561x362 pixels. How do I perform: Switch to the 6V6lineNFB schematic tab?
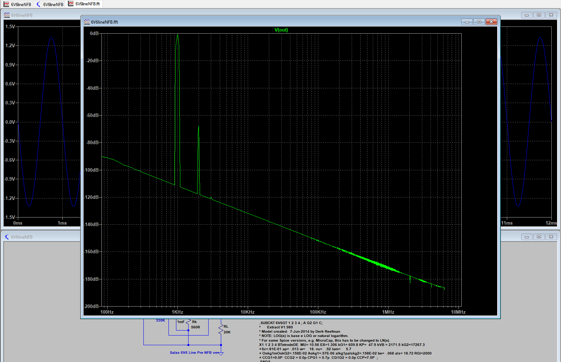pos(49,4)
